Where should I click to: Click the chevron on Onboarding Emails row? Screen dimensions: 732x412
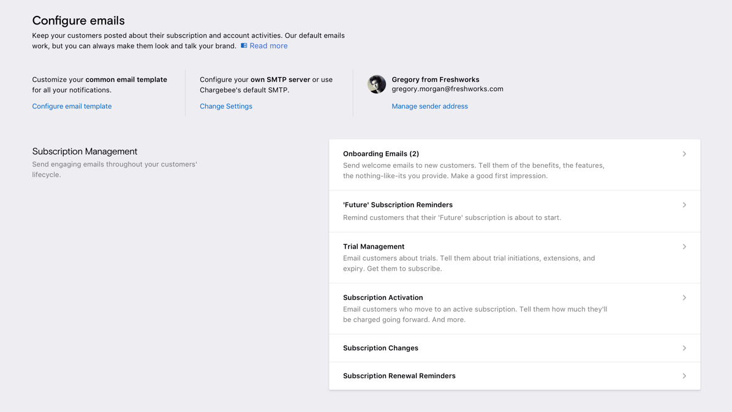pyautogui.click(x=684, y=154)
